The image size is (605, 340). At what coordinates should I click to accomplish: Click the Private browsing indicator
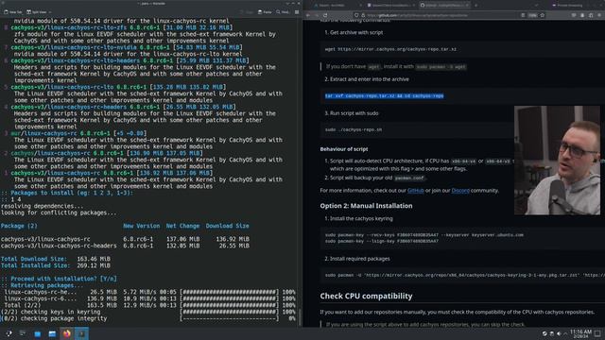[567, 6]
